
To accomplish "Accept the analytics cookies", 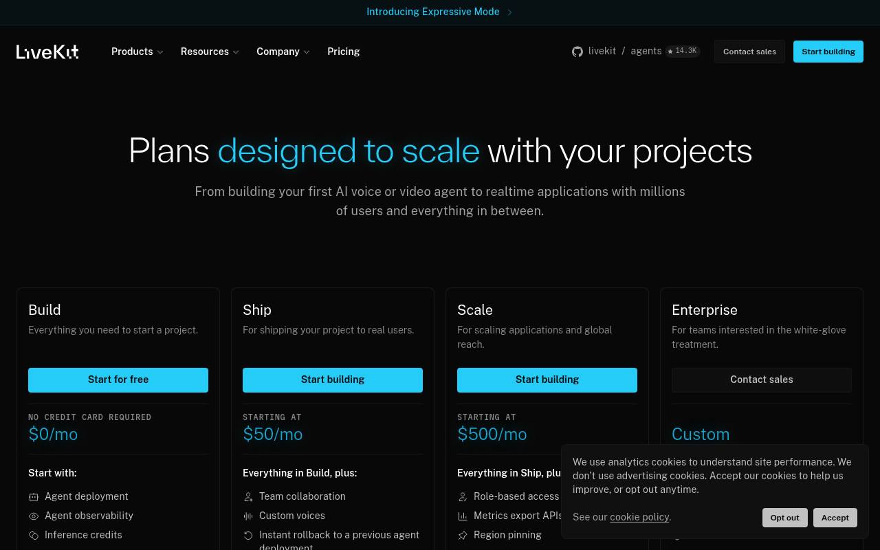I will [835, 518].
